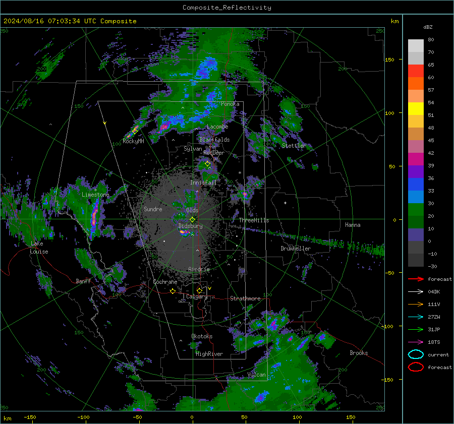The height and width of the screenshot is (424, 454).
Task: Click the red forecast arrow icon
Action: pyautogui.click(x=416, y=279)
